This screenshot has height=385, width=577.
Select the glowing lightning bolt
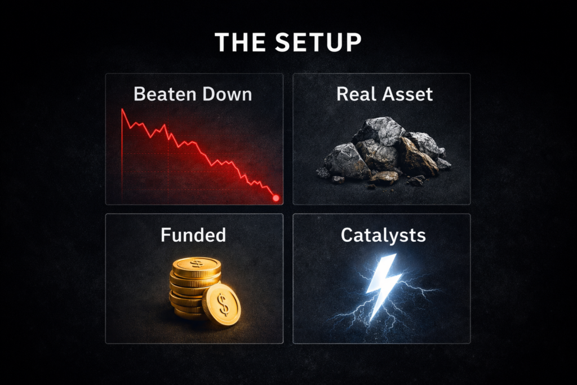pos(383,287)
